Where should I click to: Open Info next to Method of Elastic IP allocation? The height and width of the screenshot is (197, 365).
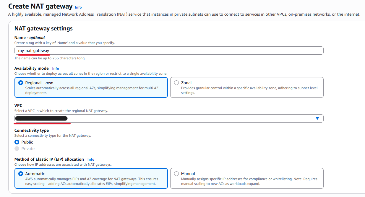coord(91,159)
